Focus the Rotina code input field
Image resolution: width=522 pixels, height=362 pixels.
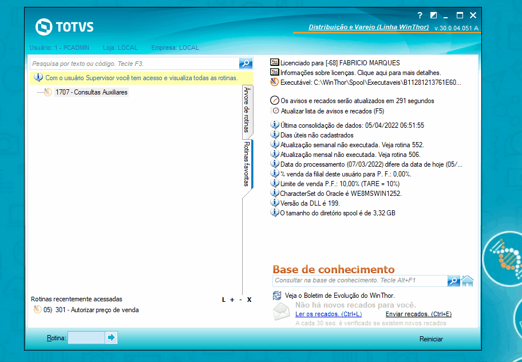coord(86,338)
